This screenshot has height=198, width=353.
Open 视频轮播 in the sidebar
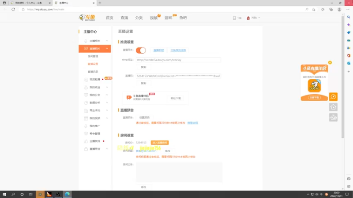(95, 79)
